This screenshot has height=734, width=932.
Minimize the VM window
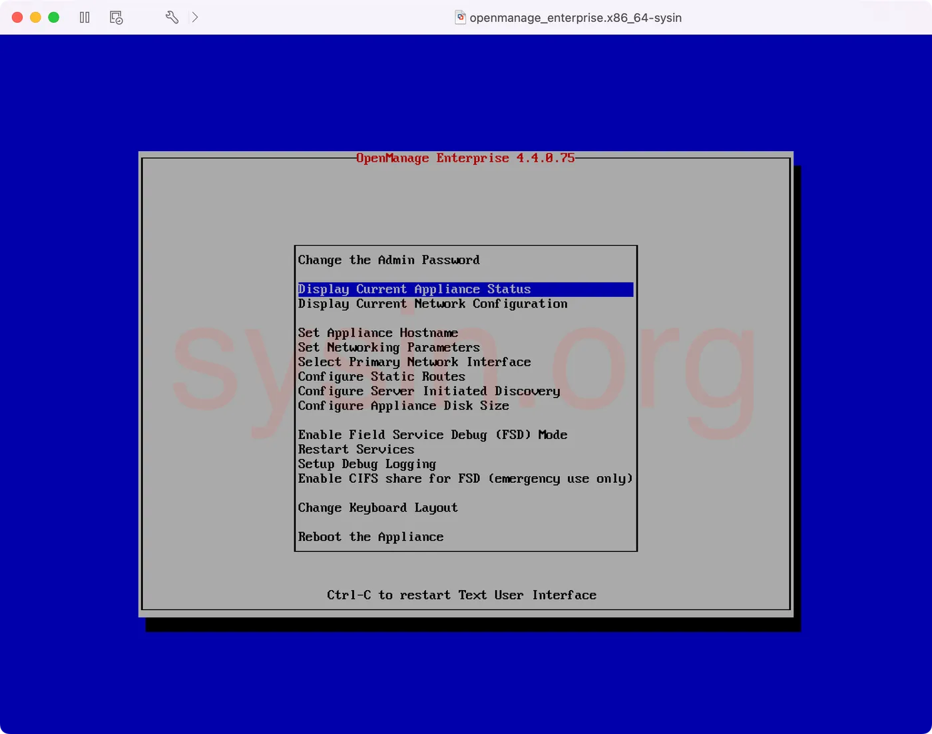35,17
